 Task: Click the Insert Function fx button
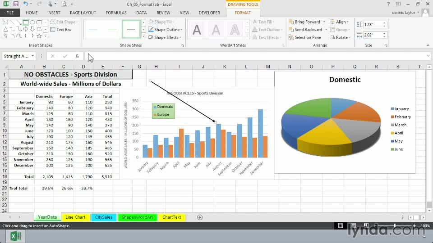click(77, 56)
